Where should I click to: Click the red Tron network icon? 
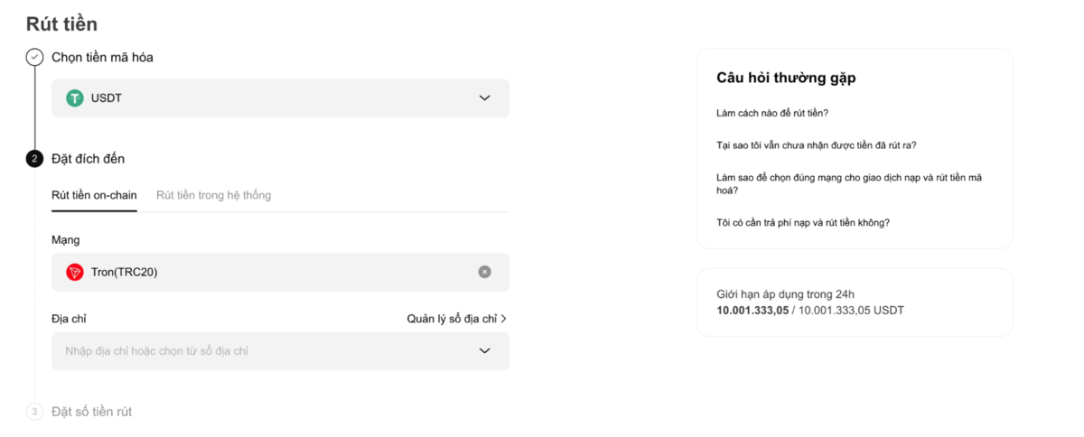[75, 272]
